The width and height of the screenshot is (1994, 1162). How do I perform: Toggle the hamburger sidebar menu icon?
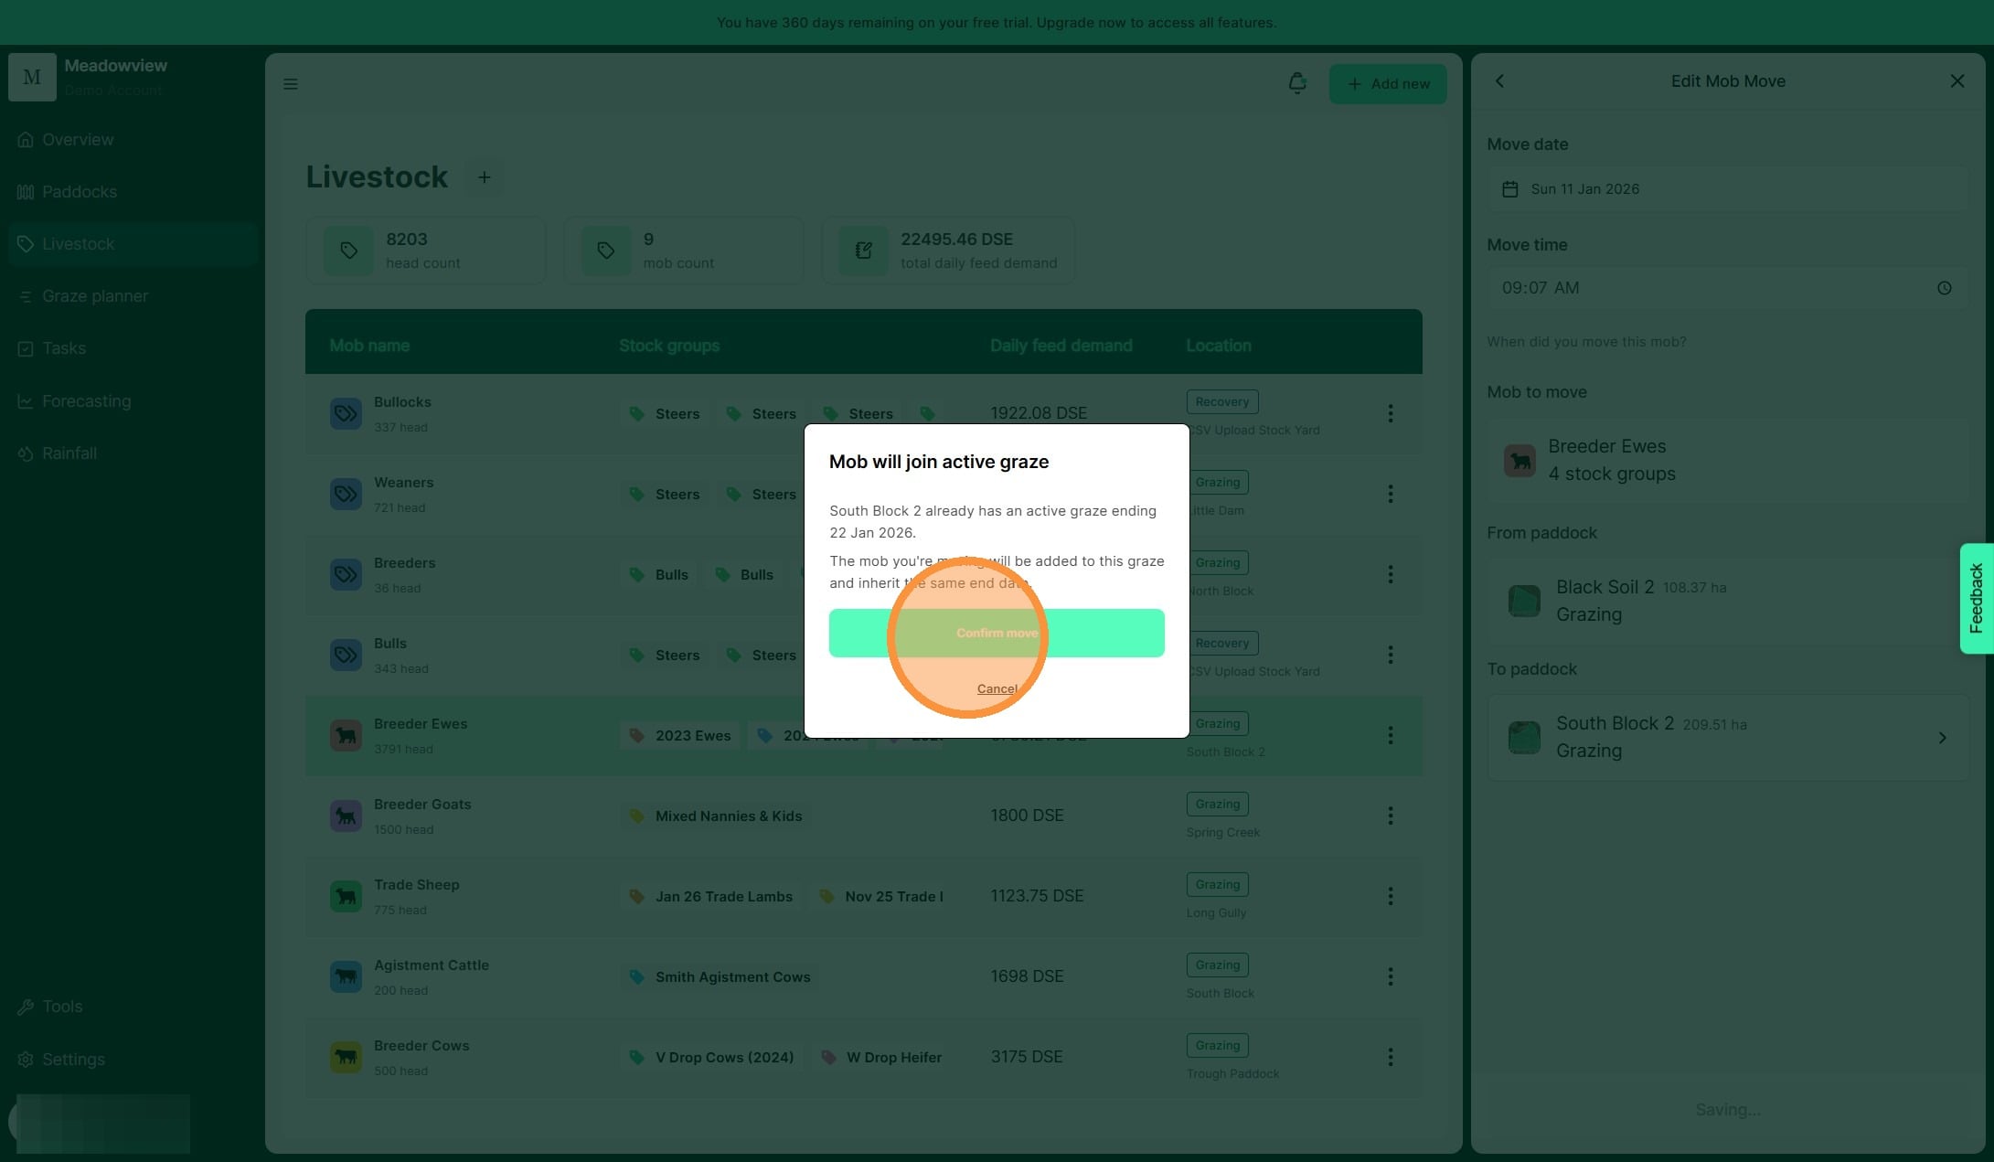tap(291, 84)
